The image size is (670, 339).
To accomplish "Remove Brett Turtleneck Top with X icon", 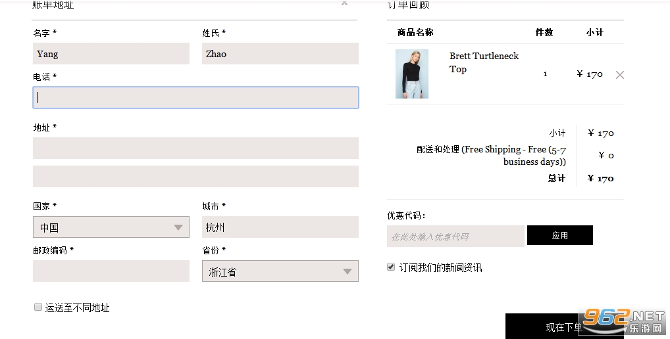I will pos(619,75).
